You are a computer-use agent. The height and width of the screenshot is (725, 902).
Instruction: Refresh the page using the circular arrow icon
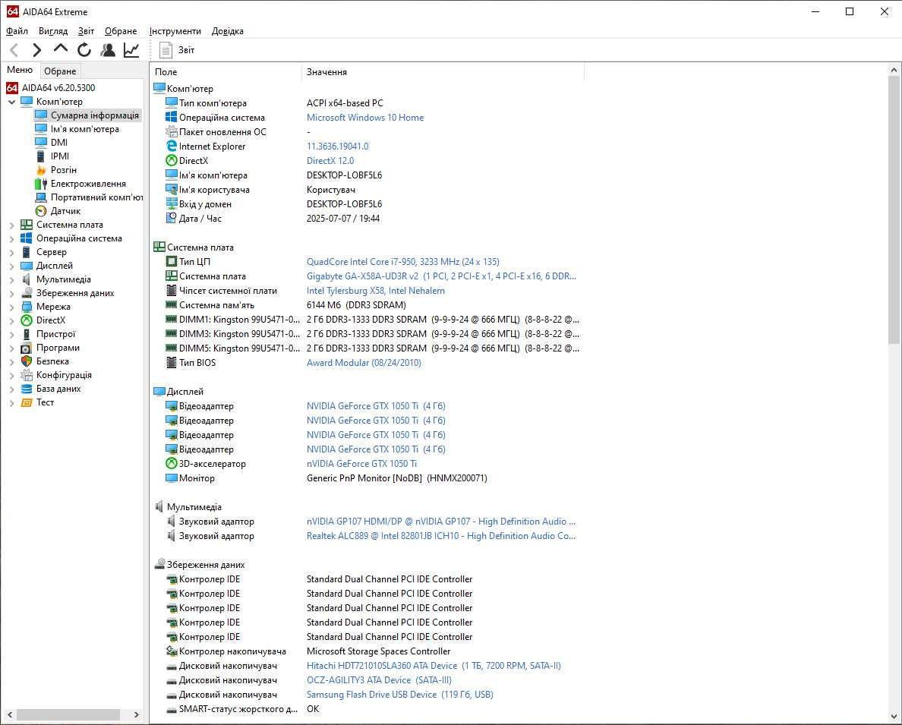pyautogui.click(x=84, y=51)
